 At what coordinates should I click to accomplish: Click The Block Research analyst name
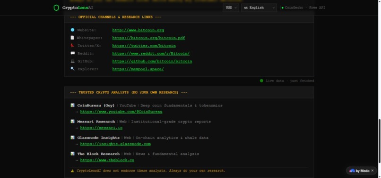(x=98, y=154)
